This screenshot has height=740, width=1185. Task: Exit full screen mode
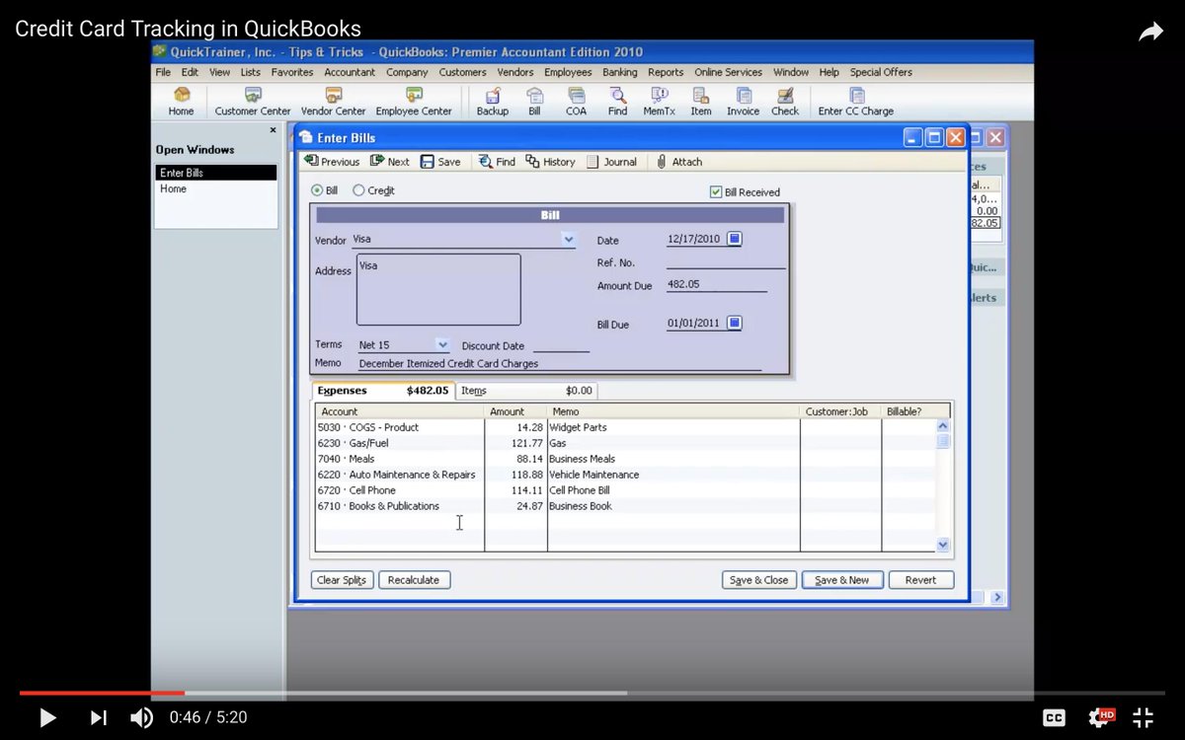1143,718
